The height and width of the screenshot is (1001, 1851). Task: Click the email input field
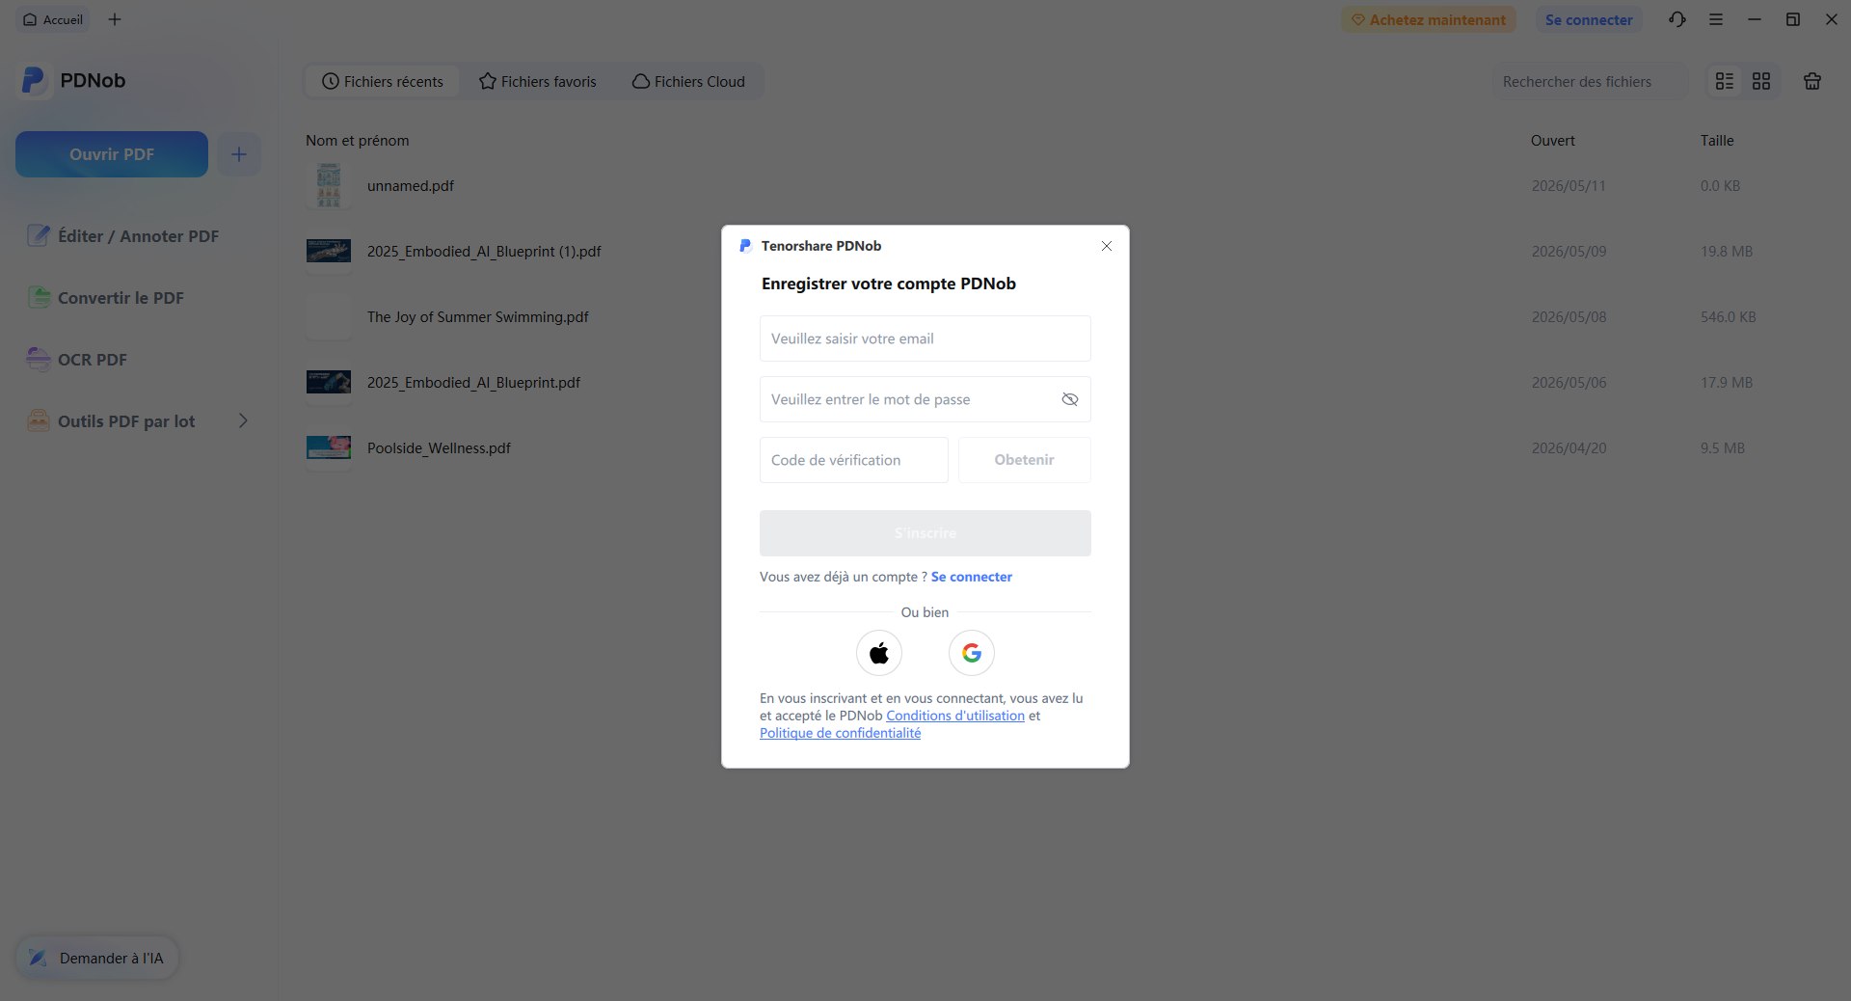pyautogui.click(x=925, y=338)
